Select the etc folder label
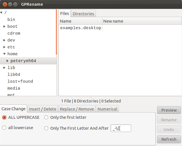 pos(11,47)
